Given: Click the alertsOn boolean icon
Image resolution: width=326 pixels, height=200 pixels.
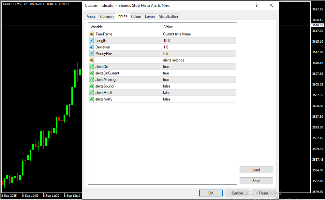Looking at the screenshot, I should (x=92, y=67).
